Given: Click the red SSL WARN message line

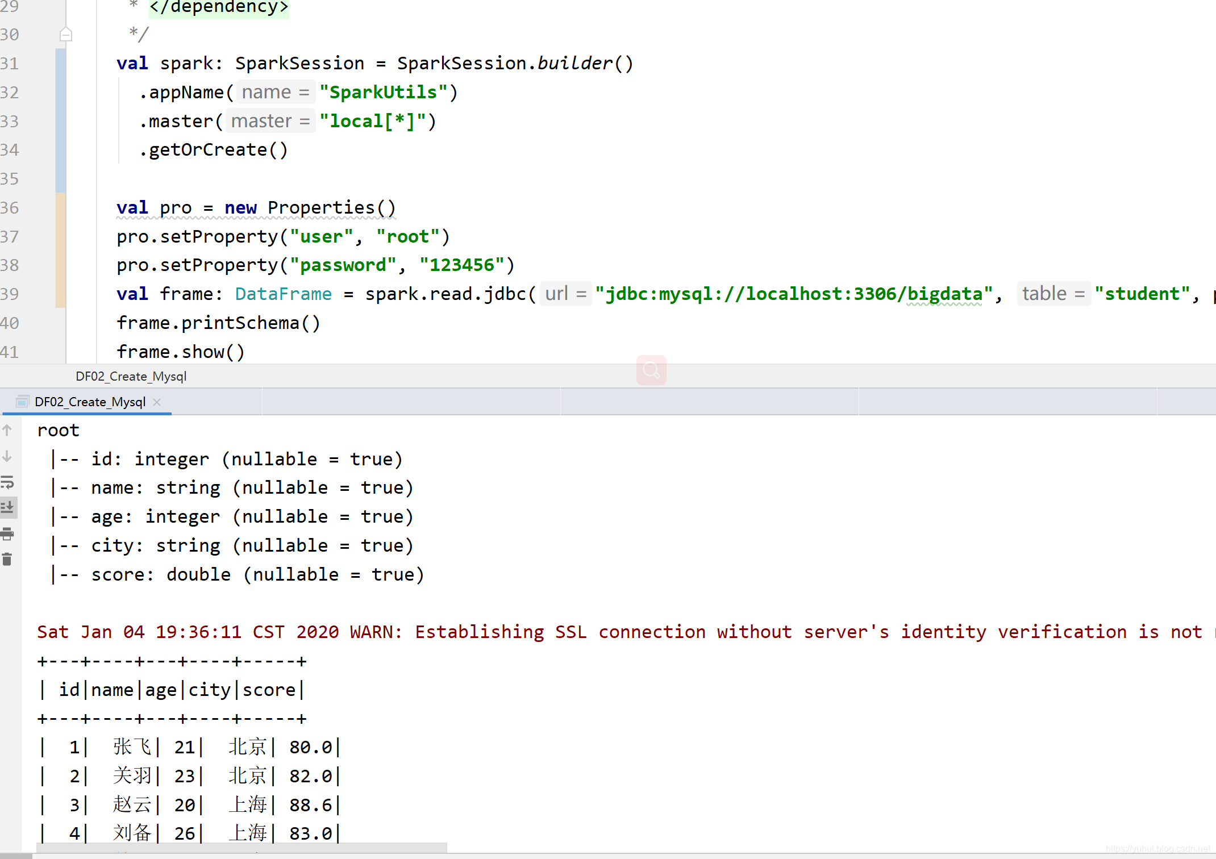Looking at the screenshot, I should (626, 632).
